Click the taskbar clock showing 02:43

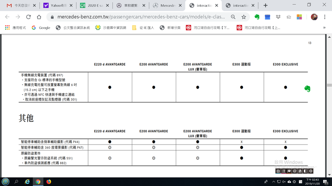pos(312,182)
